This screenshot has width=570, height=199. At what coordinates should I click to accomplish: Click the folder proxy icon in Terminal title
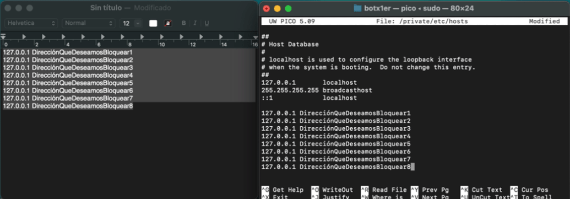pyautogui.click(x=358, y=8)
